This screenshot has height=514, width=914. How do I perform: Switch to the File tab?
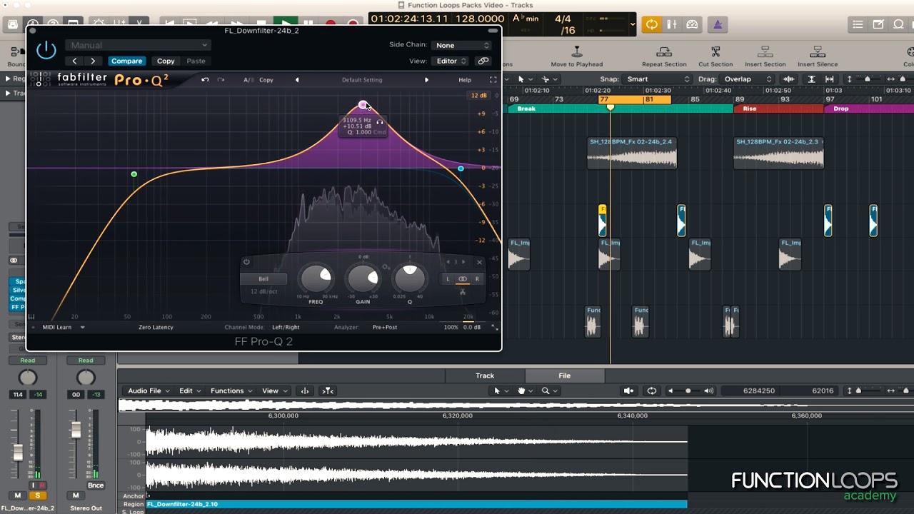[564, 376]
